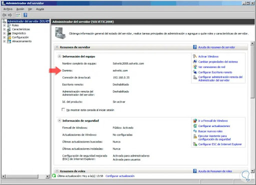
Task: Click the horizontal scrollbar under the tree pane
Action: pos(25,176)
